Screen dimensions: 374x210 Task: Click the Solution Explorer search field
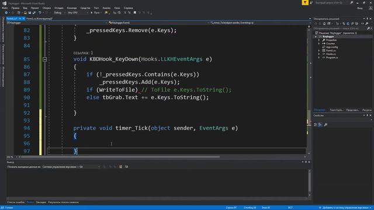(x=340, y=29)
